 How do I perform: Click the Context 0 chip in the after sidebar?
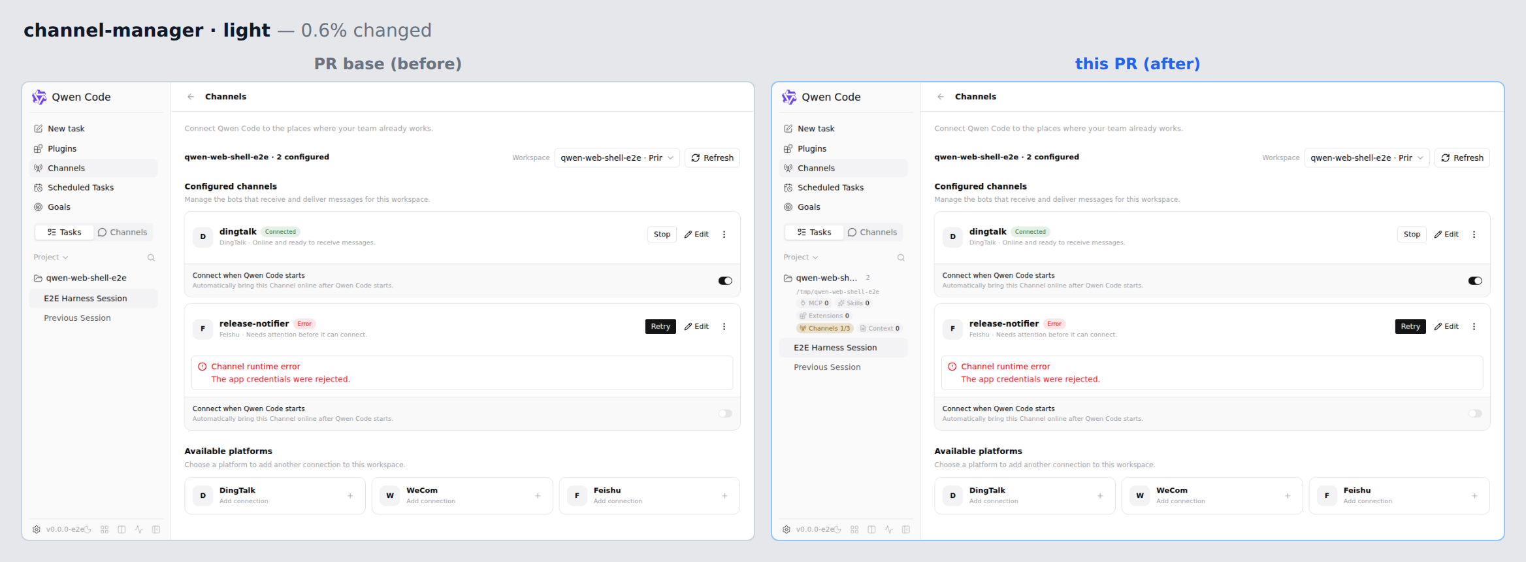pos(879,328)
